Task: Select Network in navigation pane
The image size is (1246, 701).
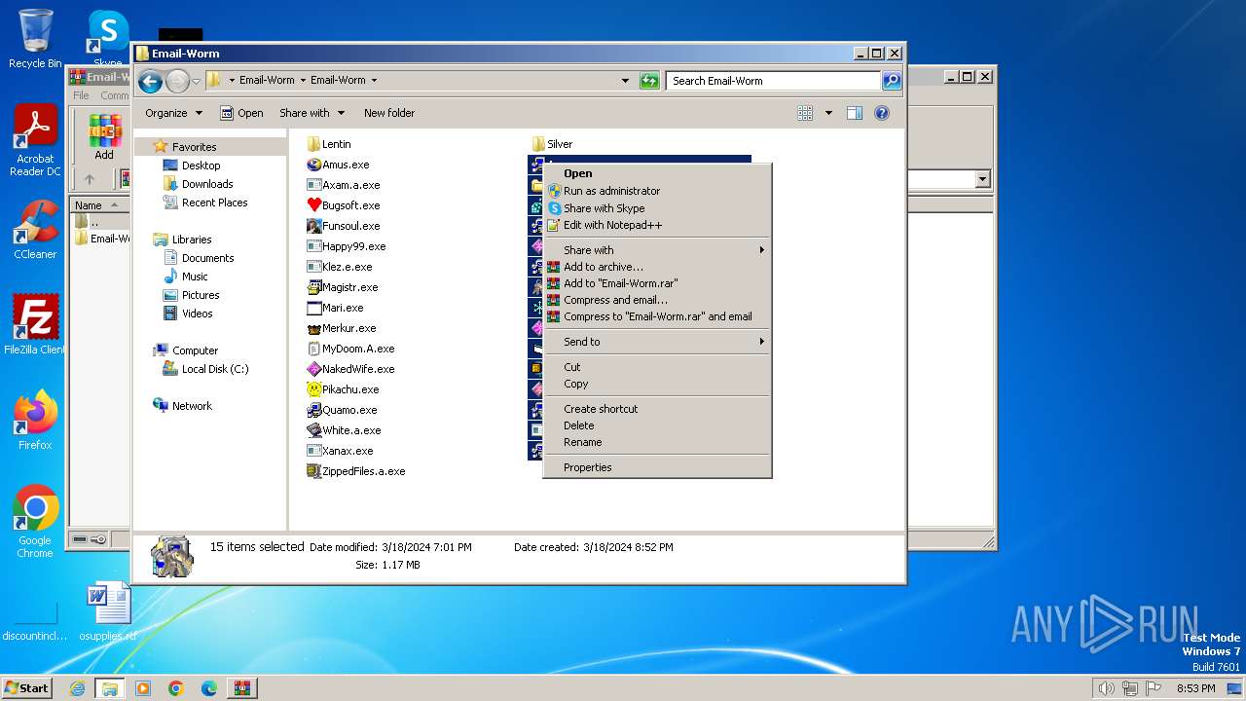Action: click(x=192, y=406)
